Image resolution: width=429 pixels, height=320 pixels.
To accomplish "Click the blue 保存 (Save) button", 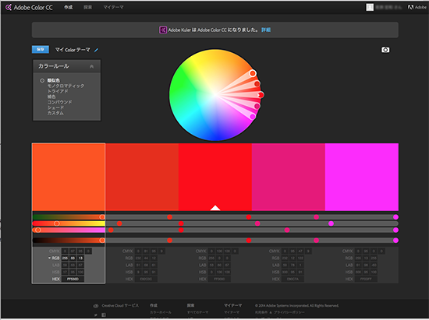I will point(41,49).
